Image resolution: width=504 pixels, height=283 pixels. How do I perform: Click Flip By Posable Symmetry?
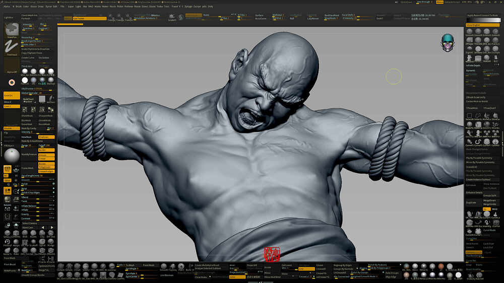[479, 158]
